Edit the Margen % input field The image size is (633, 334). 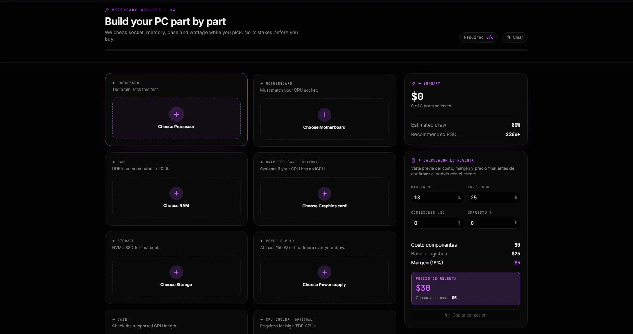pos(437,198)
